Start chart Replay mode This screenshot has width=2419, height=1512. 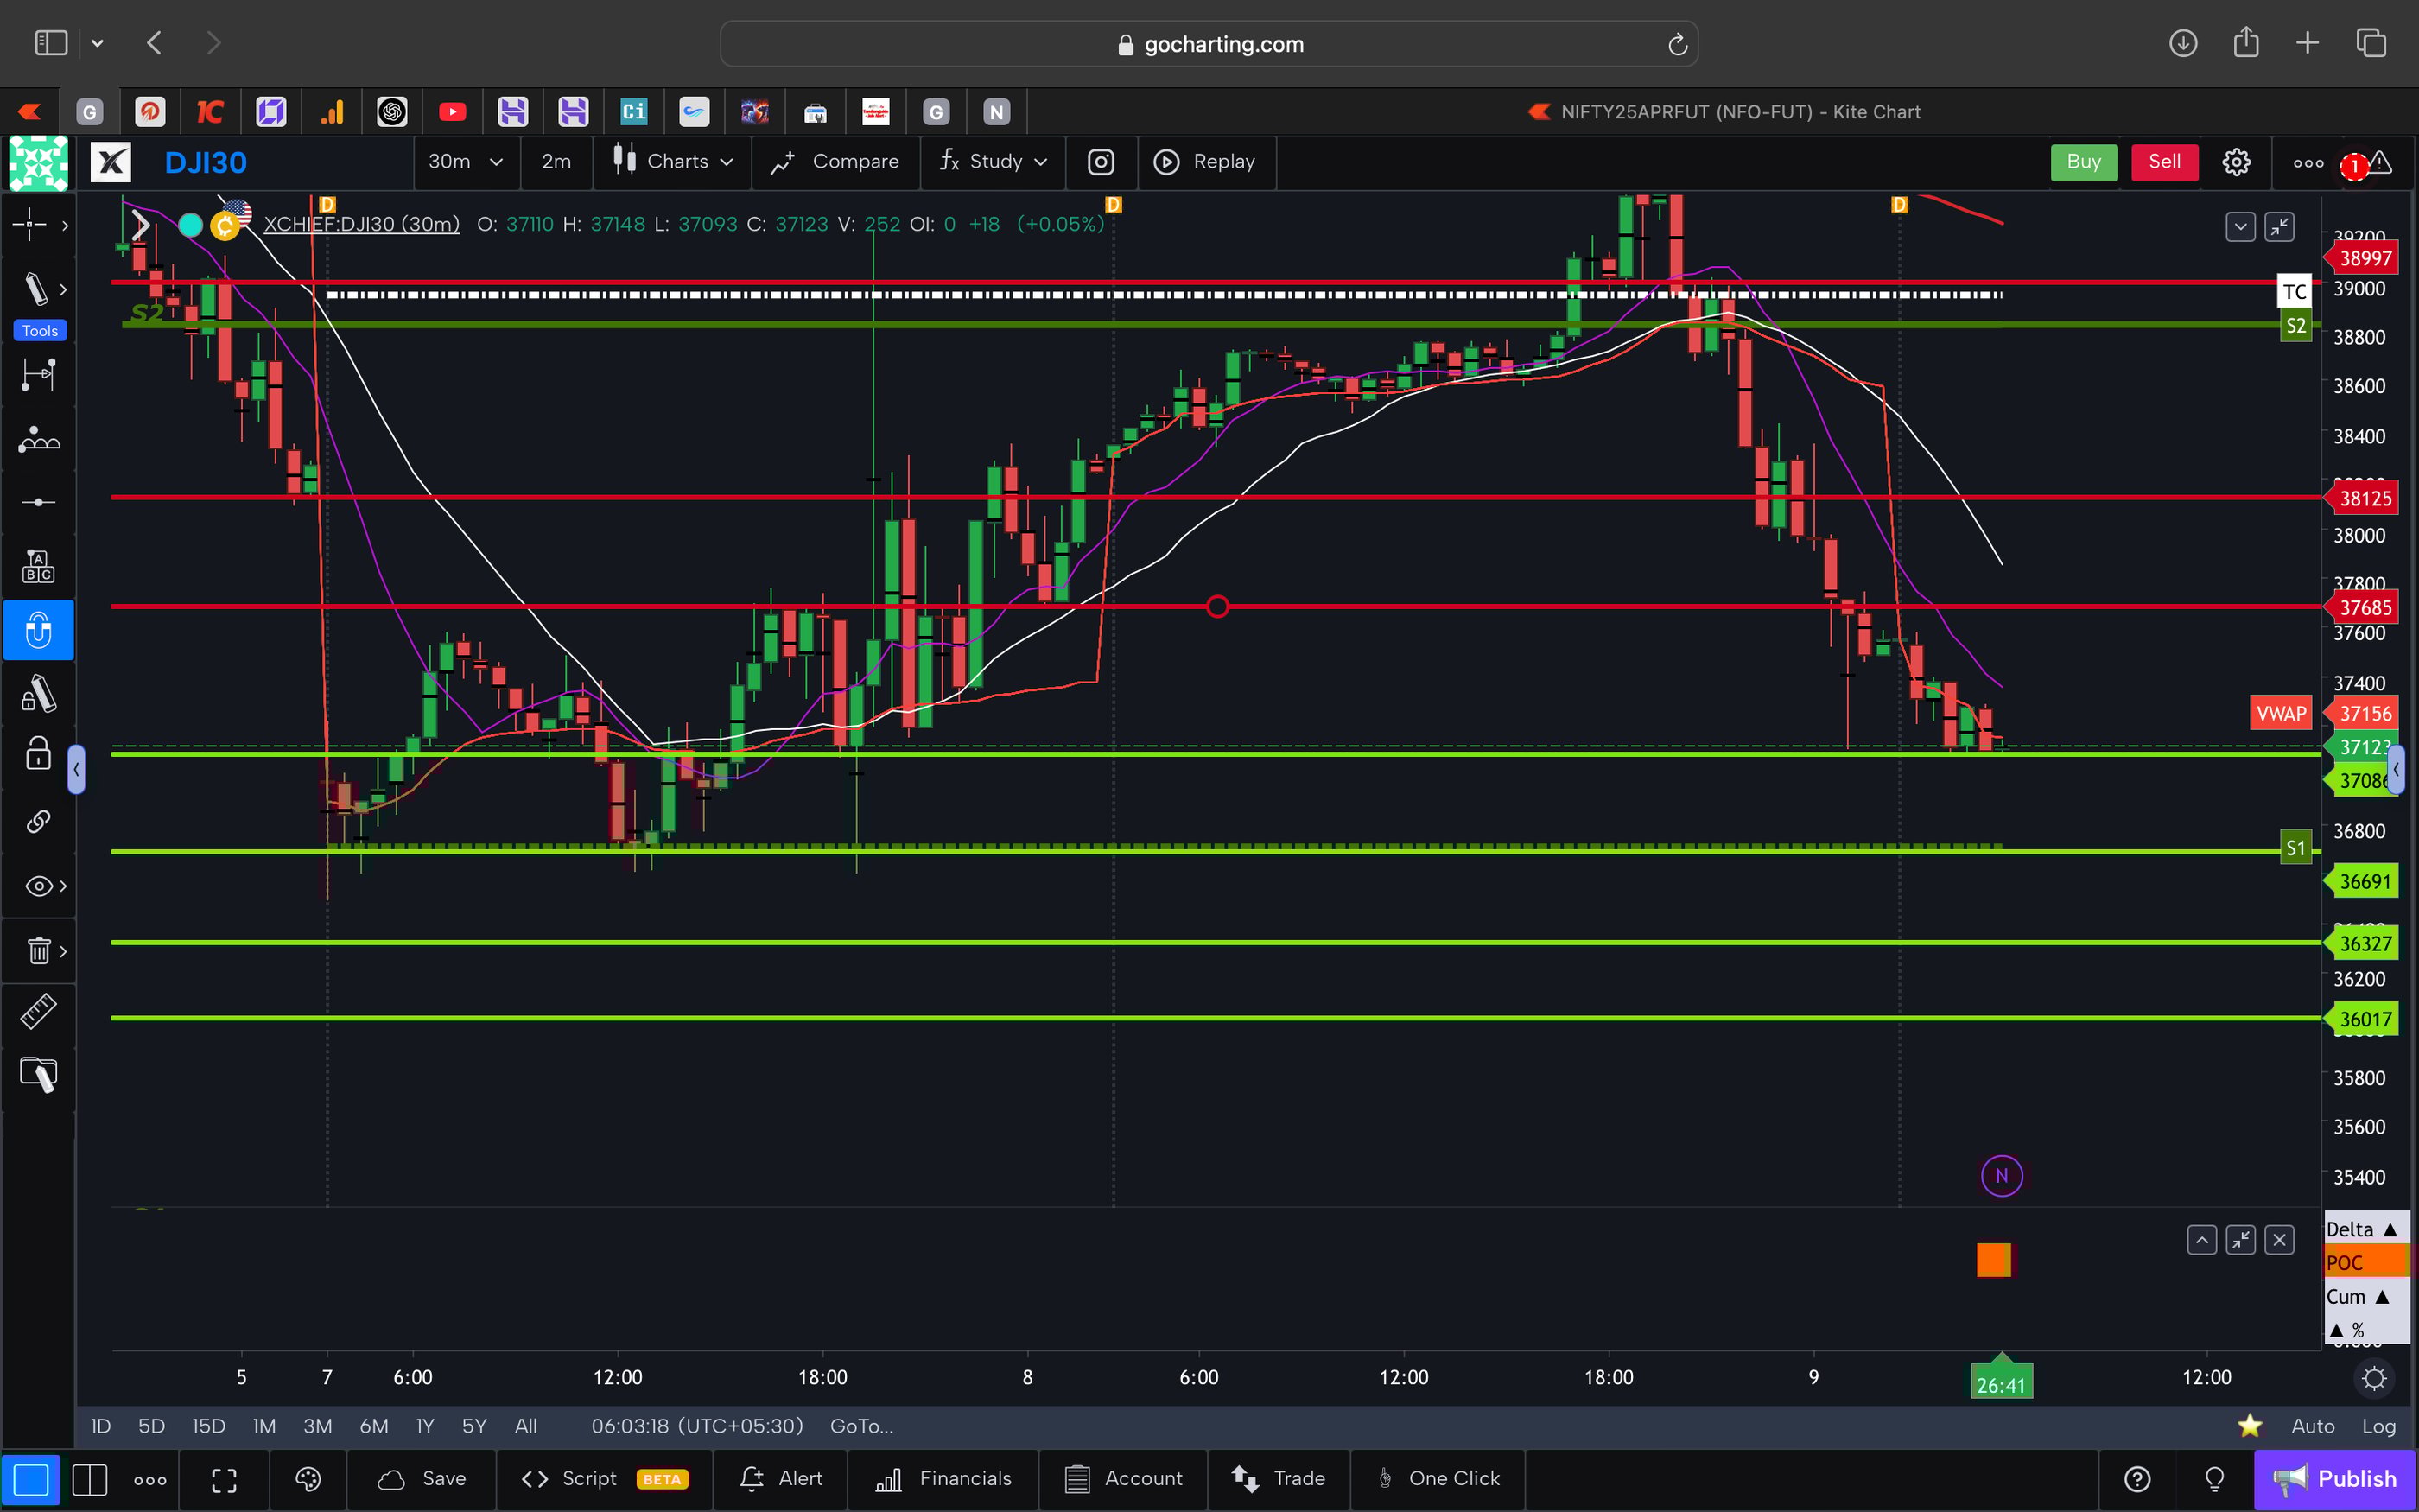pyautogui.click(x=1207, y=162)
